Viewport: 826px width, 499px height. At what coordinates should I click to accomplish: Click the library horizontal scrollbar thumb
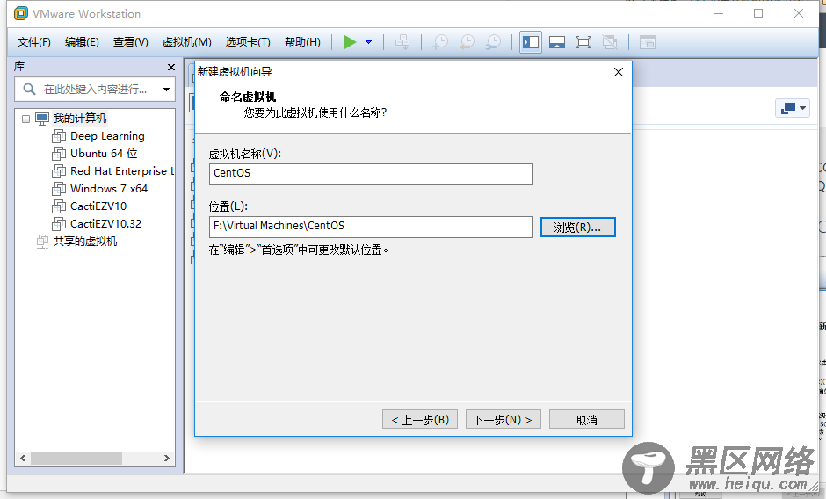(76, 458)
